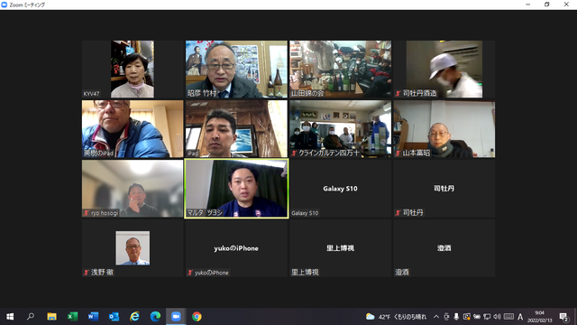Launch Excel from the taskbar
Image resolution: width=577 pixels, height=325 pixels.
pos(72,317)
